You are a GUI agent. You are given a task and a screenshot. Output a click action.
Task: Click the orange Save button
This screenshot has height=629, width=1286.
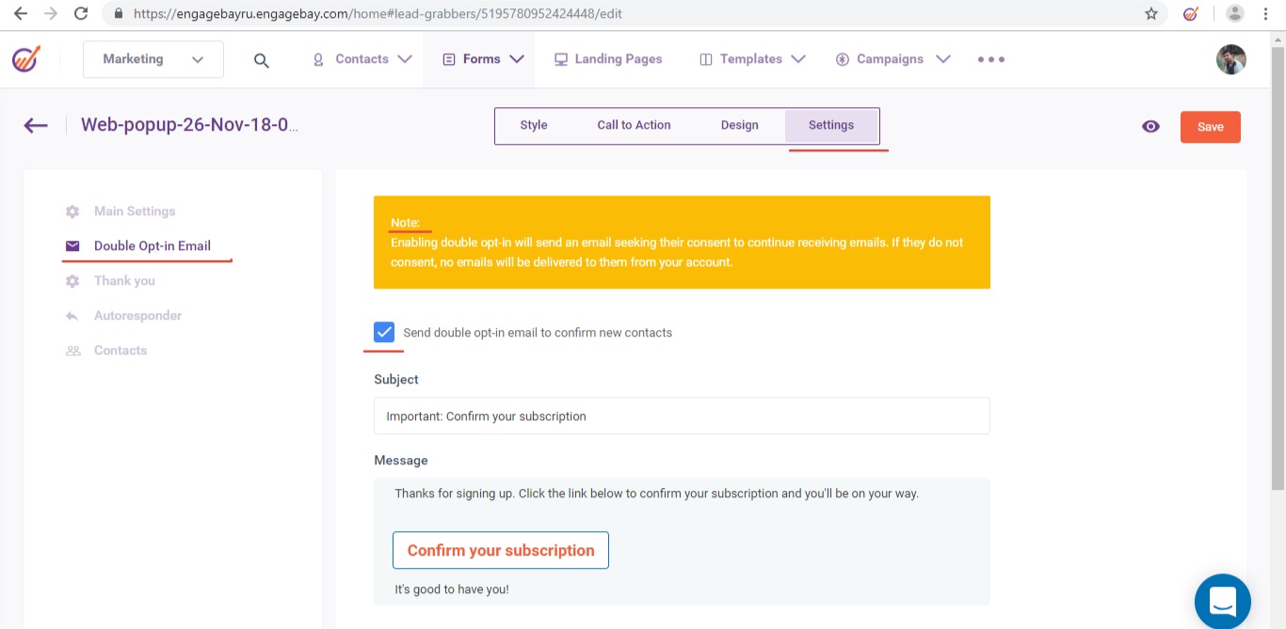1210,127
